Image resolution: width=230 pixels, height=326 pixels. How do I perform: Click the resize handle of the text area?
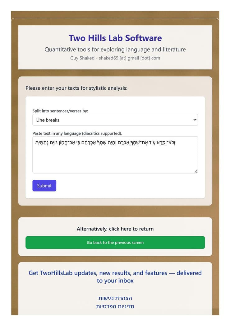[196, 171]
